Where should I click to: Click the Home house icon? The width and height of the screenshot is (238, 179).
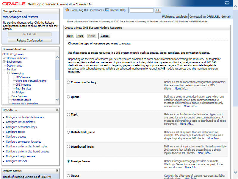(67, 10)
